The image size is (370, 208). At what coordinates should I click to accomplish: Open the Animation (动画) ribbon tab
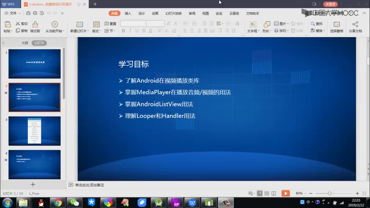(155, 13)
